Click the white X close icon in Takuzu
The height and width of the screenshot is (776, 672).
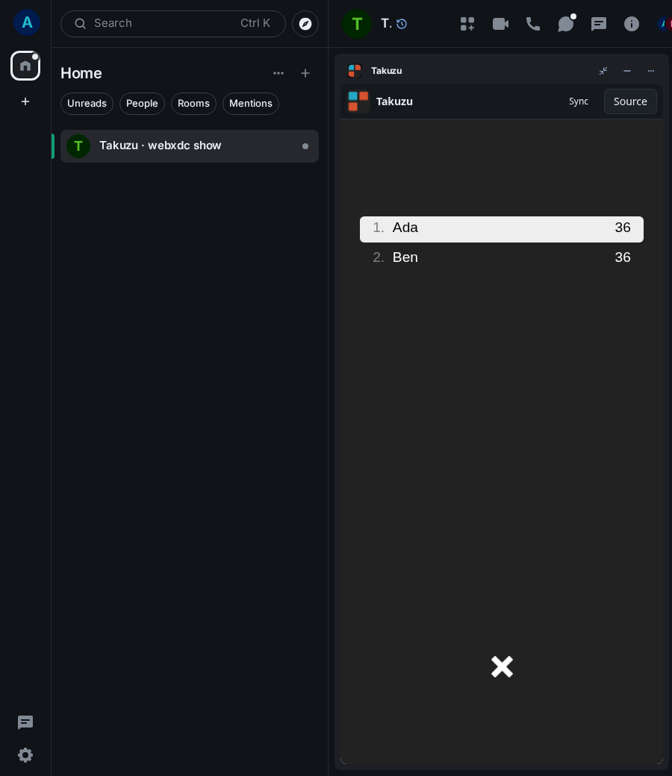(x=502, y=666)
